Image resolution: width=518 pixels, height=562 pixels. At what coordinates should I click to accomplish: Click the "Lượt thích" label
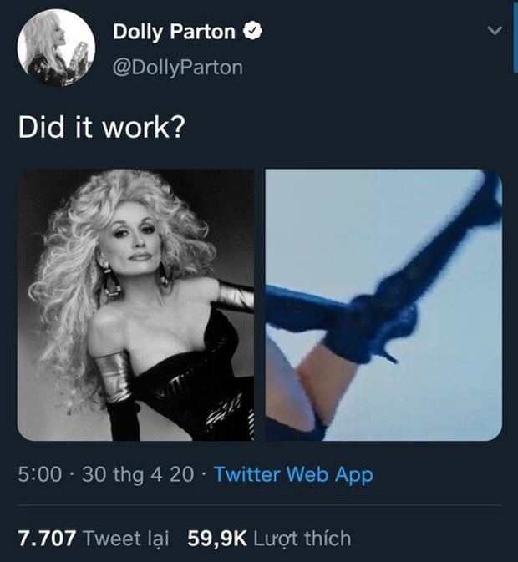[302, 539]
